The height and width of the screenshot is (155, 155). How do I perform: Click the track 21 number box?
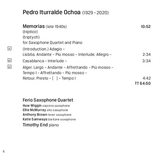point(9,49)
